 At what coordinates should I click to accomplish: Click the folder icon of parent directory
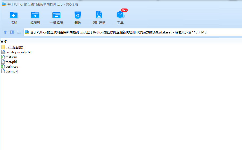pyautogui.click(x=3, y=47)
